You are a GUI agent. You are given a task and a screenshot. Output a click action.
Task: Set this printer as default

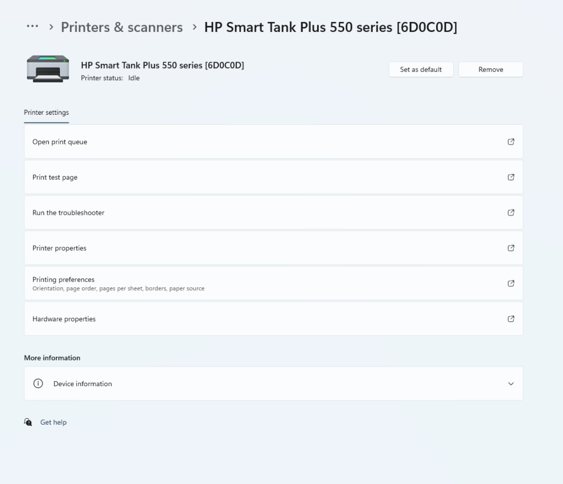tap(421, 70)
